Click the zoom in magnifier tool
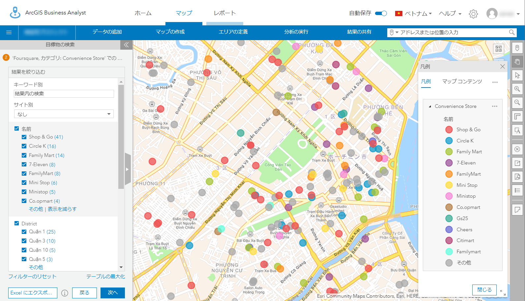Image resolution: width=525 pixels, height=301 pixels. (517, 89)
